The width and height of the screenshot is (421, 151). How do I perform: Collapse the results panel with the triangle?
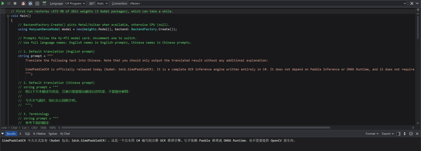pos(2,134)
